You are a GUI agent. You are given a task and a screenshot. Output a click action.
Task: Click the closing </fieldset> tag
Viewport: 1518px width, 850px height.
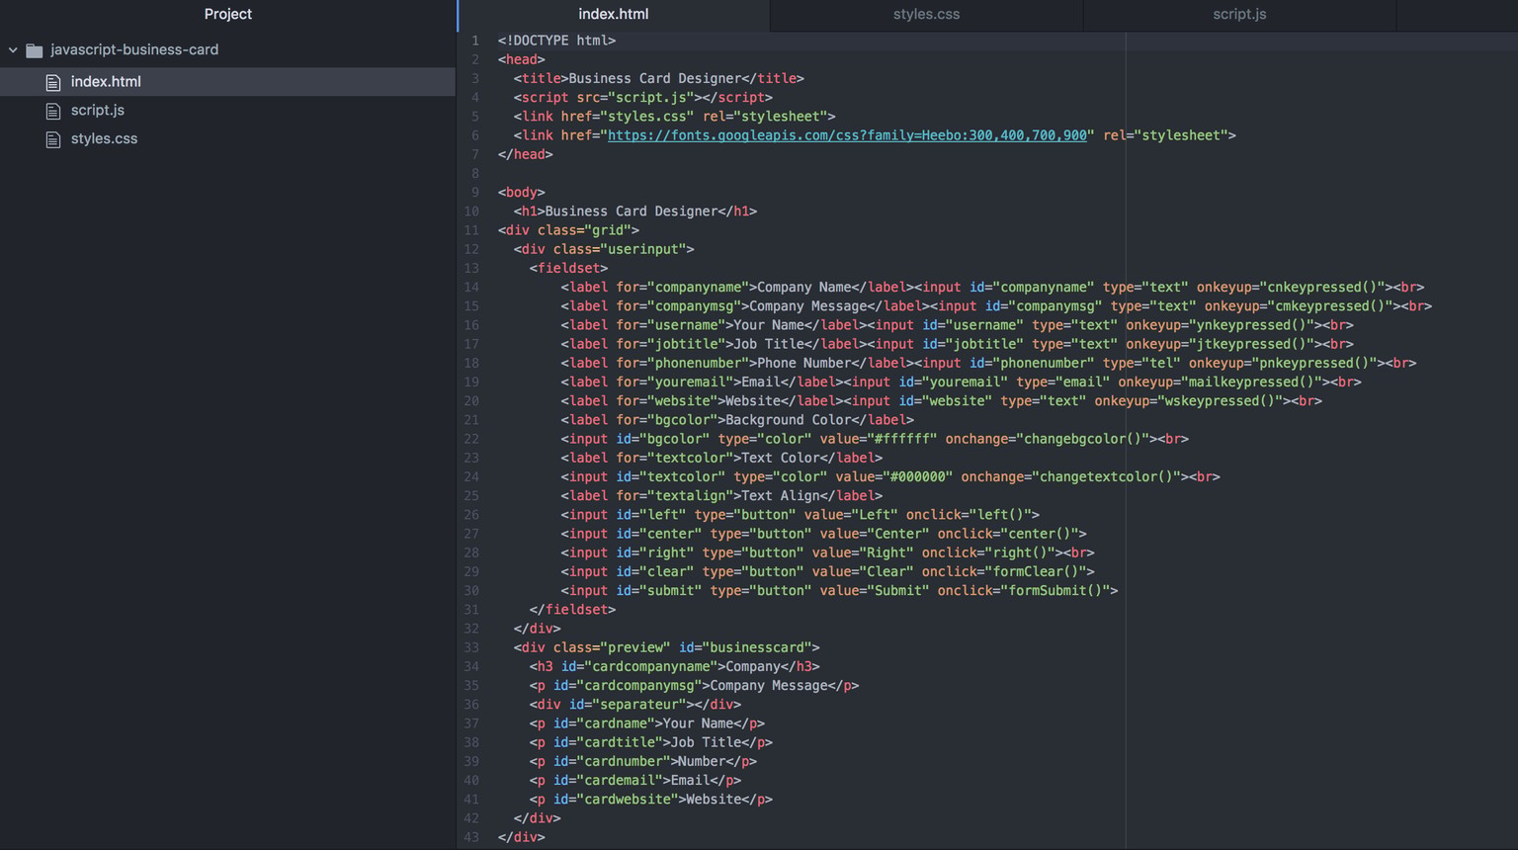click(x=572, y=610)
